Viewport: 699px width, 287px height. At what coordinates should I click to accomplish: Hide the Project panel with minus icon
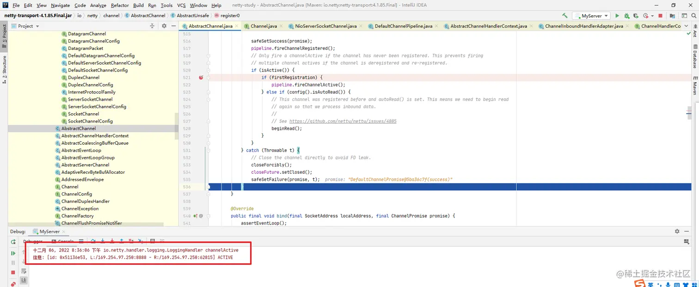click(173, 26)
